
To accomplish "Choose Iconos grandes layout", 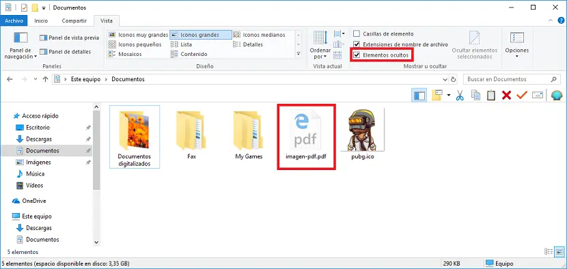I will 201,35.
